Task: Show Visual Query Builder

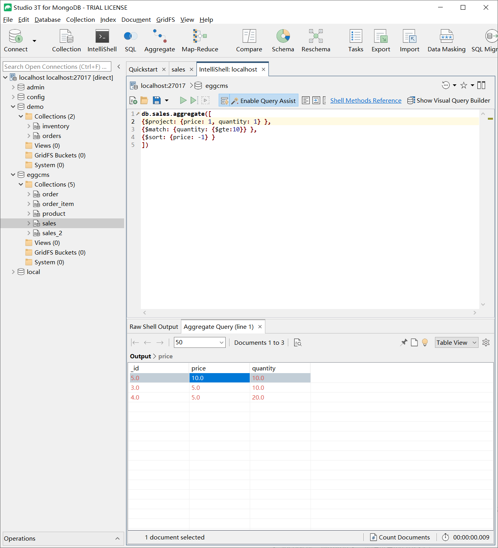Action: [449, 101]
